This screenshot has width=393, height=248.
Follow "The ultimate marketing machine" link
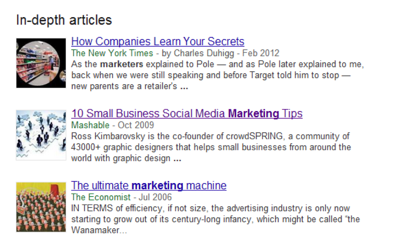click(x=149, y=186)
